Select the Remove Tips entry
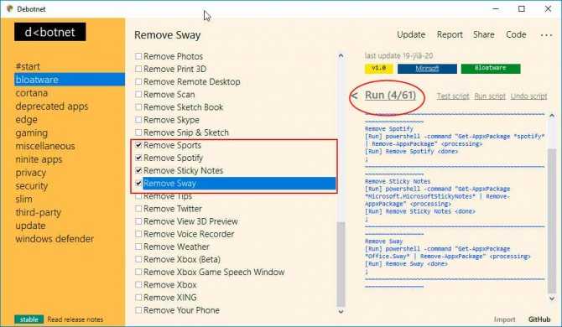 pyautogui.click(x=168, y=196)
